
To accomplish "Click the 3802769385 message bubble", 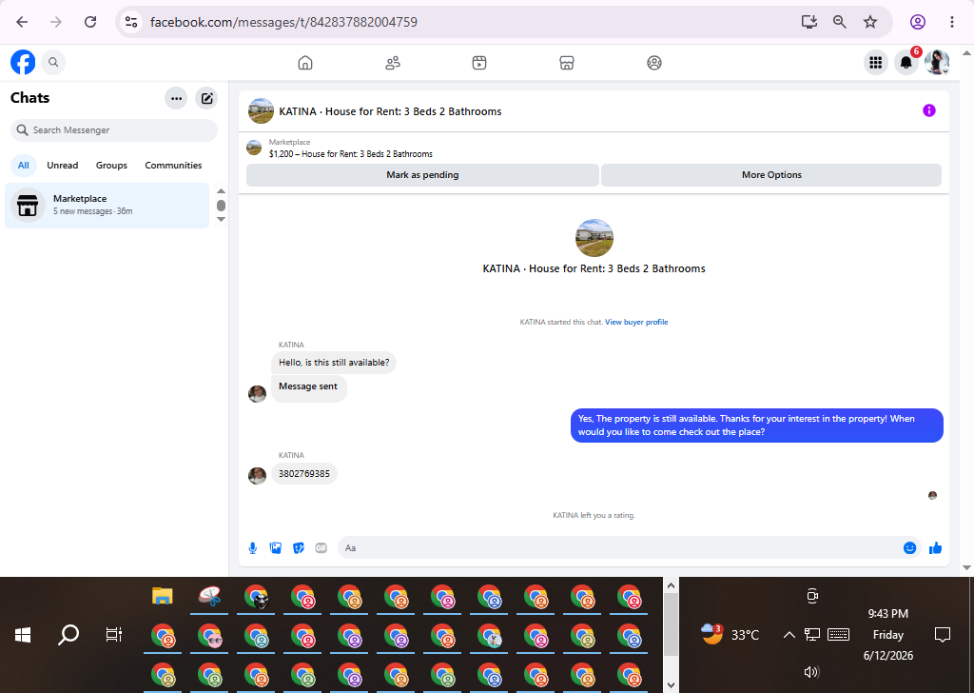I will (x=304, y=474).
